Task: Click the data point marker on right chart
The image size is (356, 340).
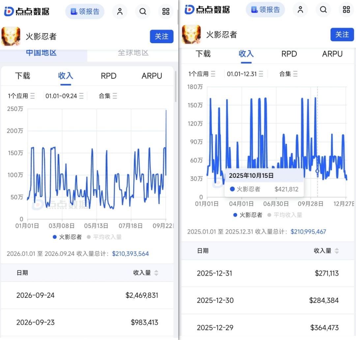Action: tap(317, 171)
